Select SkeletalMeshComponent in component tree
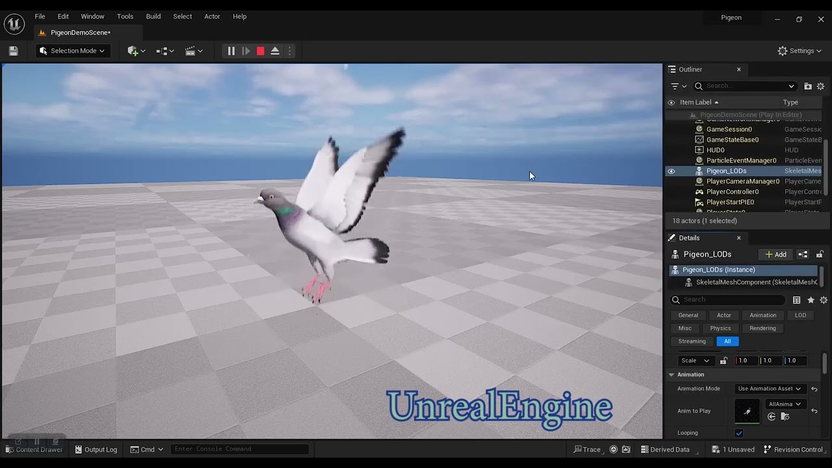Viewport: 832px width, 468px height. [x=751, y=282]
